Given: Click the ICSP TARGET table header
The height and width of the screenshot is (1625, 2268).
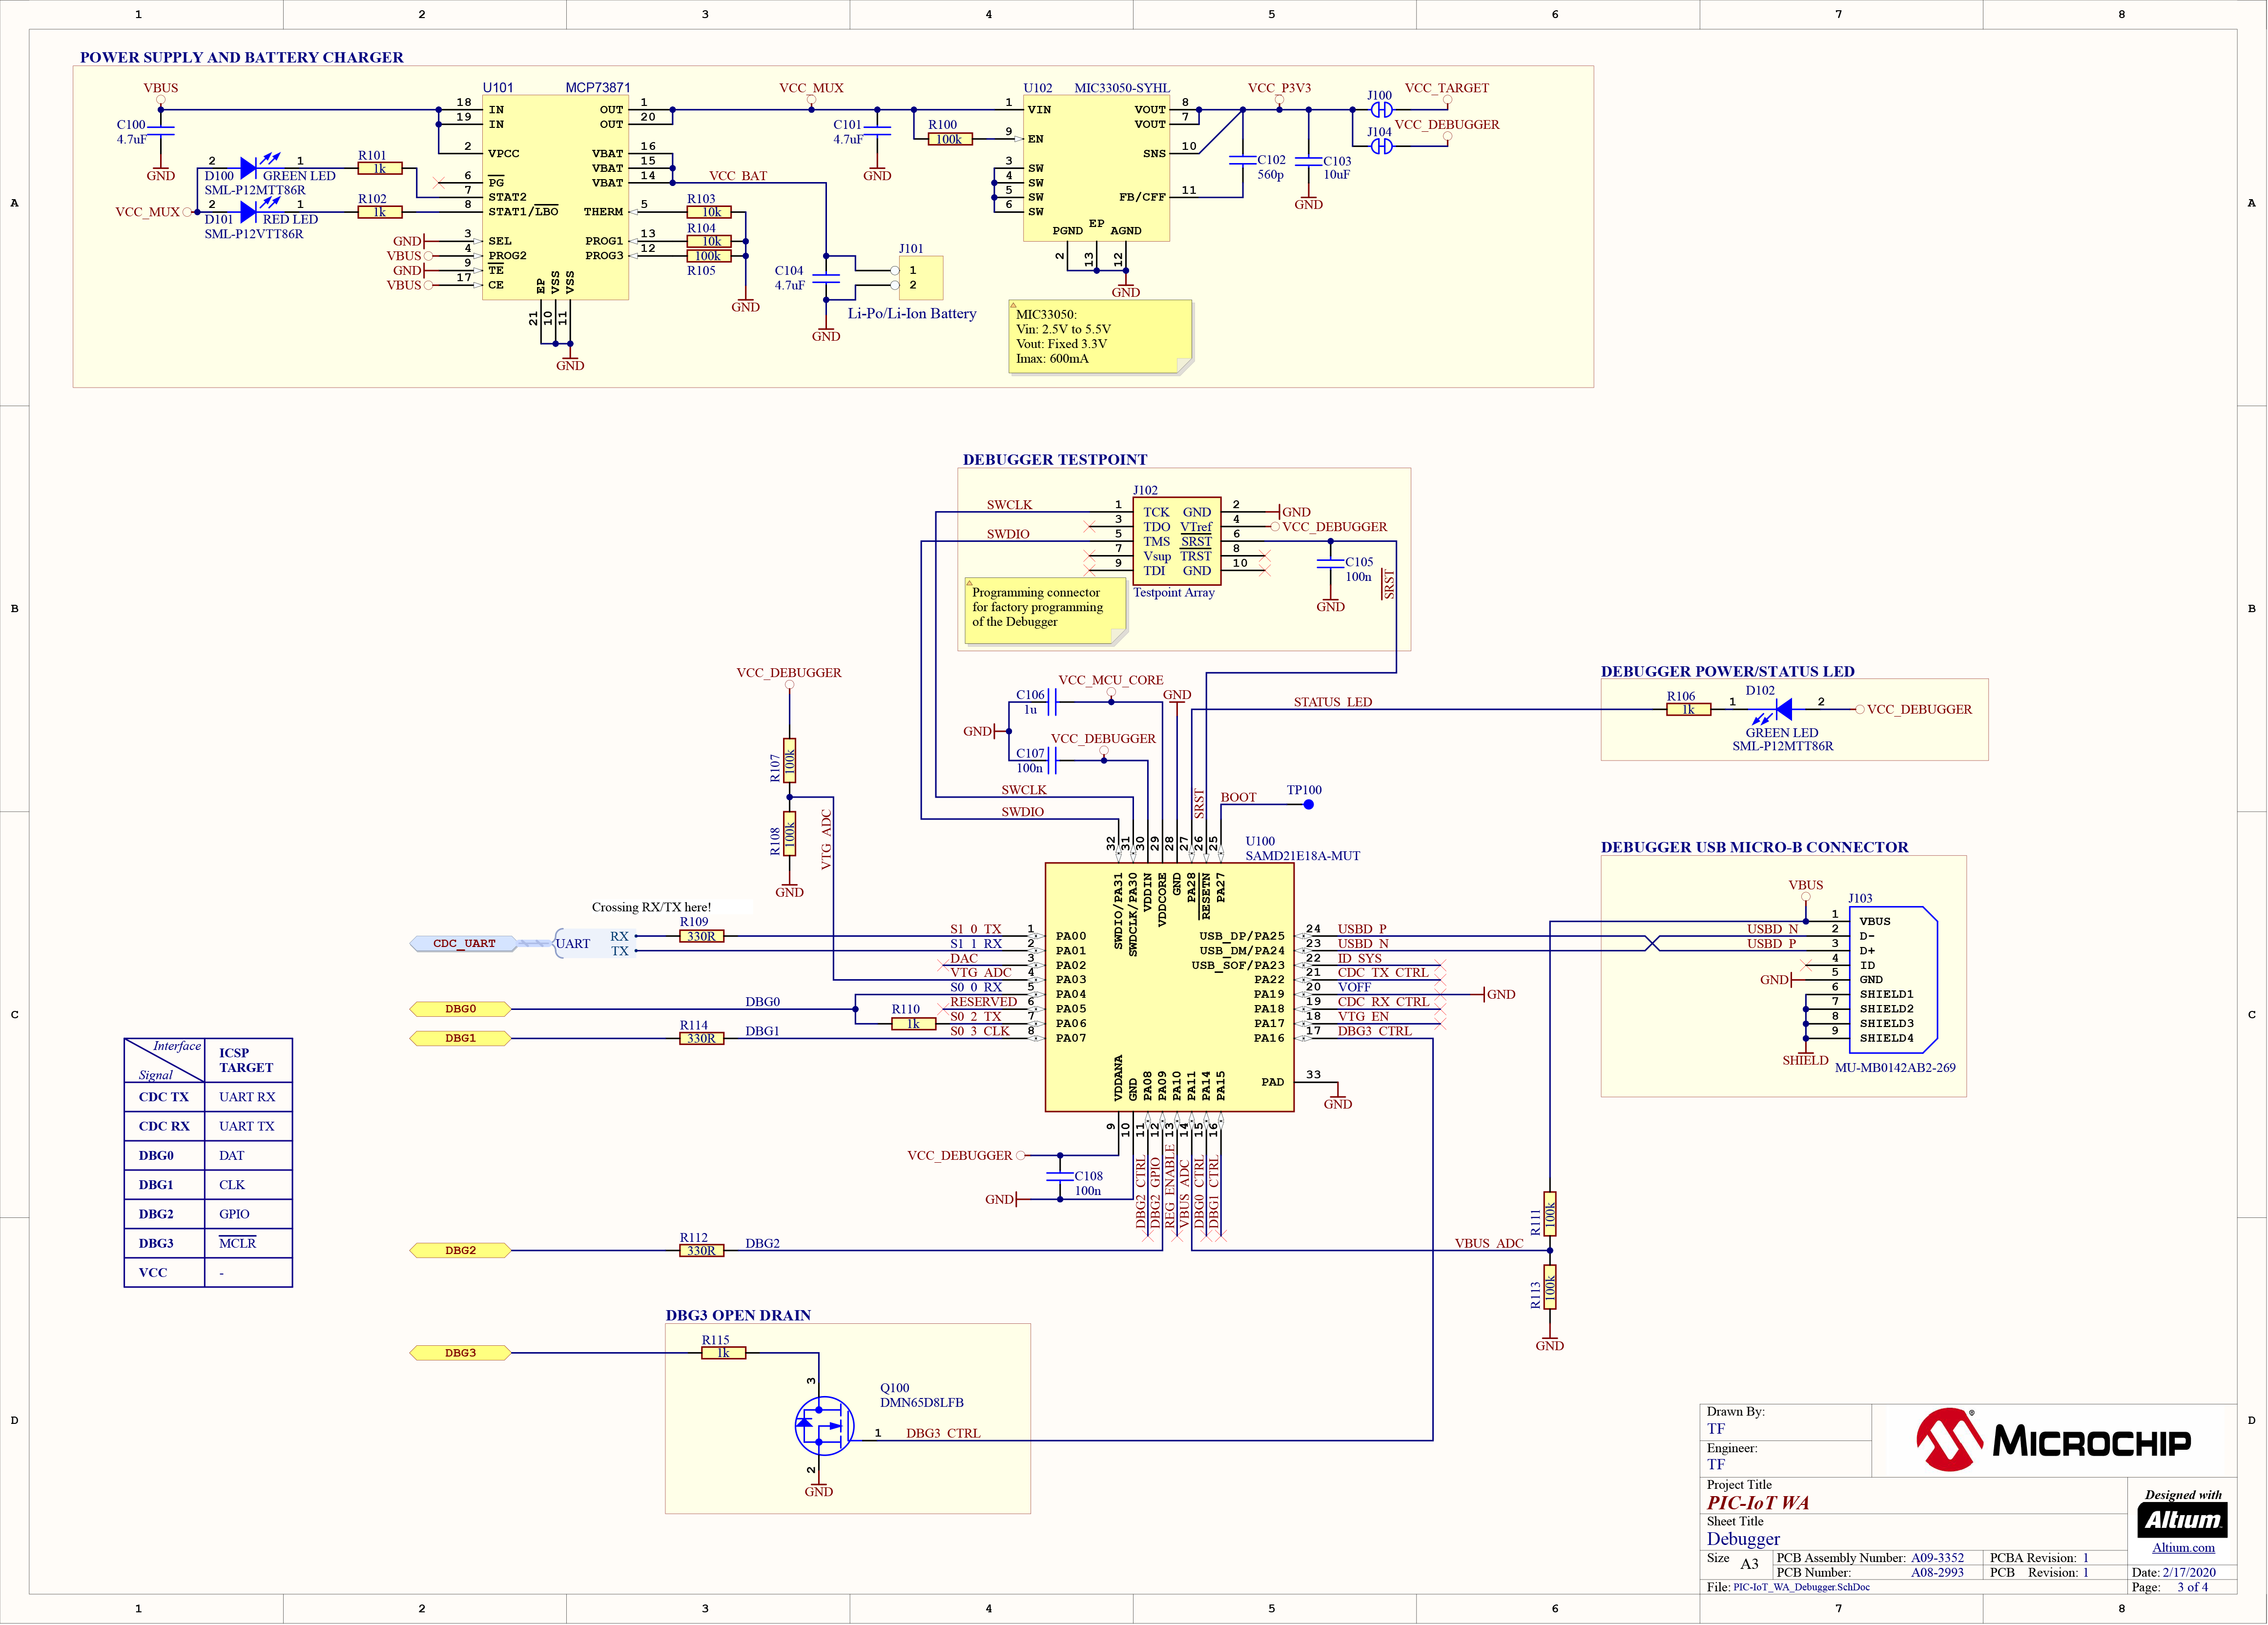Looking at the screenshot, I should 246,1060.
